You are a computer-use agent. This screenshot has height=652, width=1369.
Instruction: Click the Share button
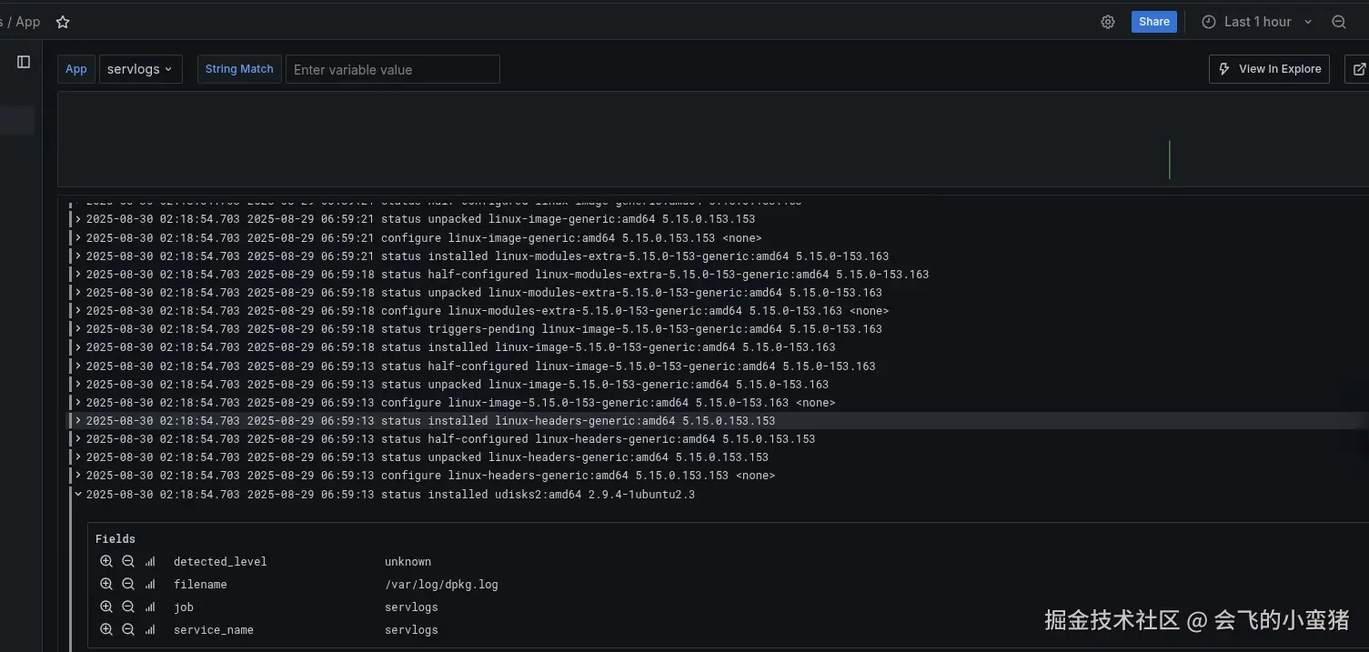pyautogui.click(x=1153, y=22)
